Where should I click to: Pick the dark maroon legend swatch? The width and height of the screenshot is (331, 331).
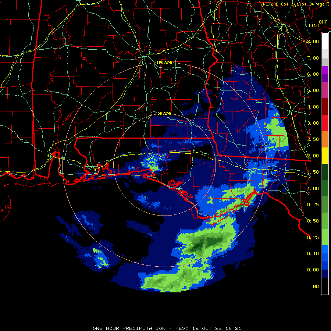pos(325,107)
